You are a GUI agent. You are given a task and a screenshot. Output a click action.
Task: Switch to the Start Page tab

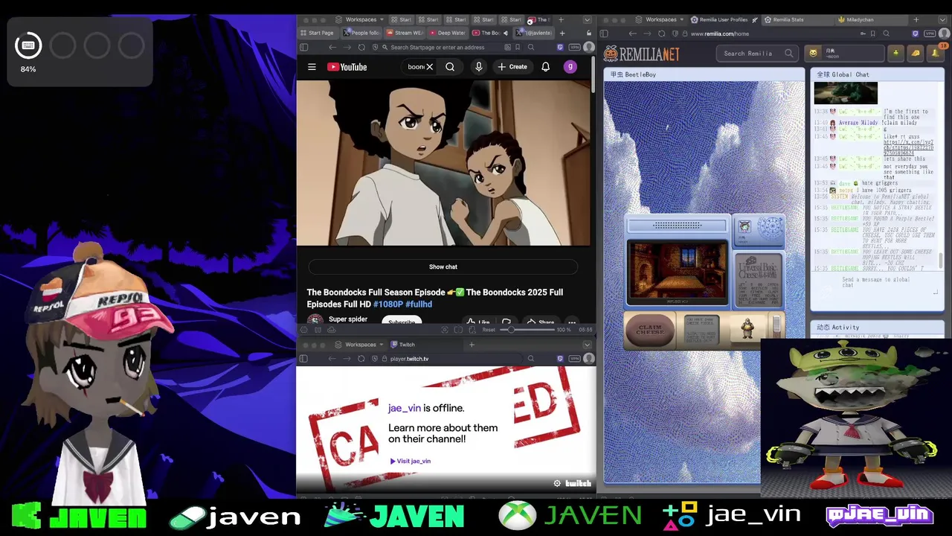[318, 33]
